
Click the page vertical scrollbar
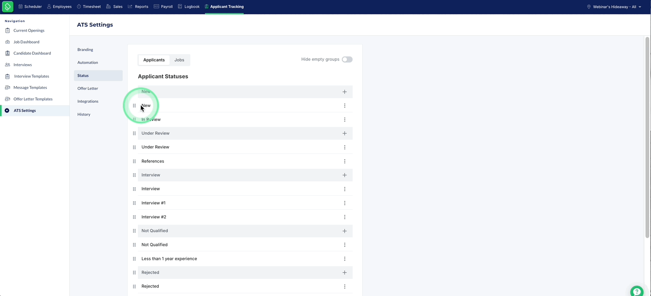(647, 137)
